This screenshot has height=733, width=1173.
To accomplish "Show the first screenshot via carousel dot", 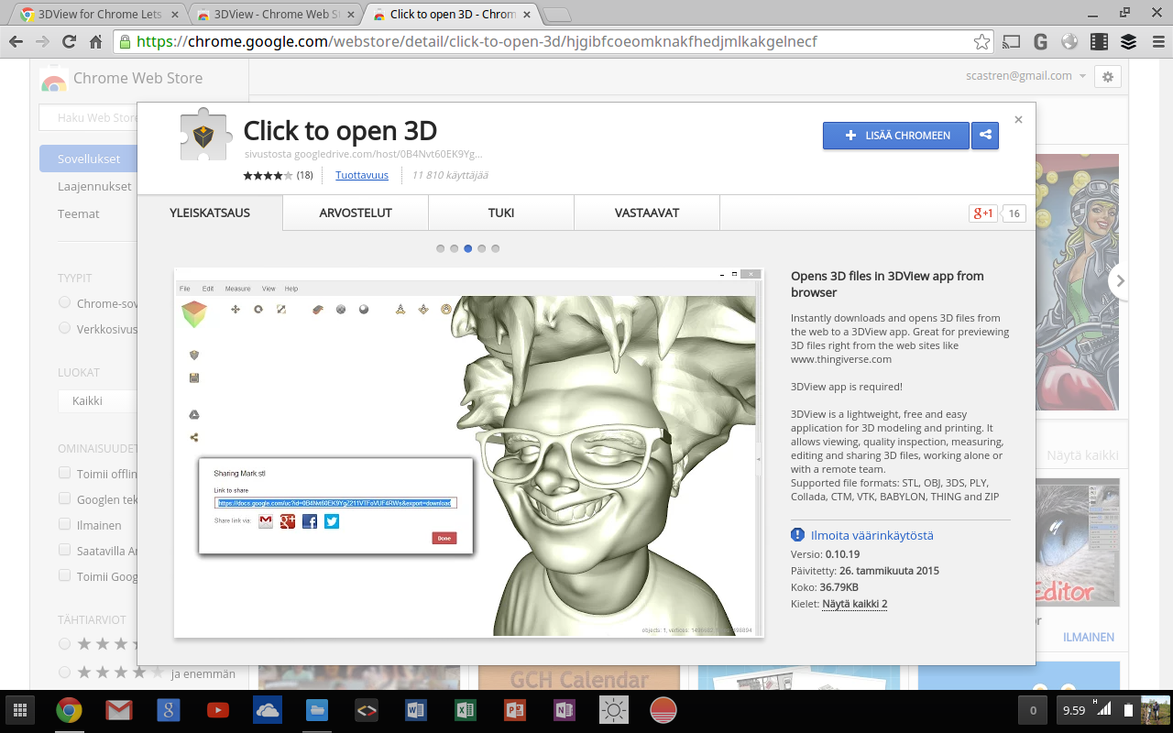I will [441, 248].
